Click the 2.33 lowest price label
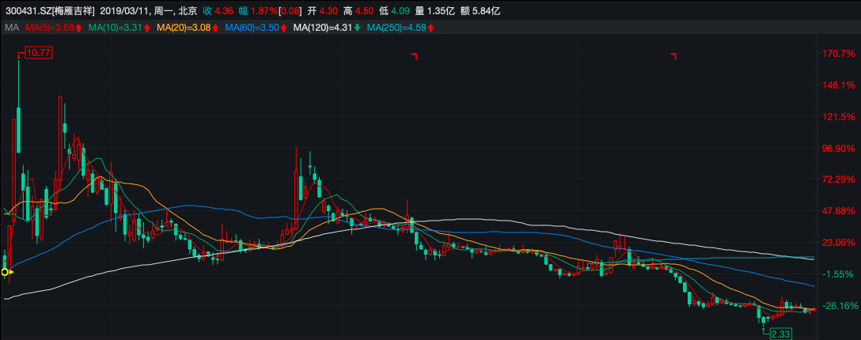The image size is (861, 340). coord(781,334)
